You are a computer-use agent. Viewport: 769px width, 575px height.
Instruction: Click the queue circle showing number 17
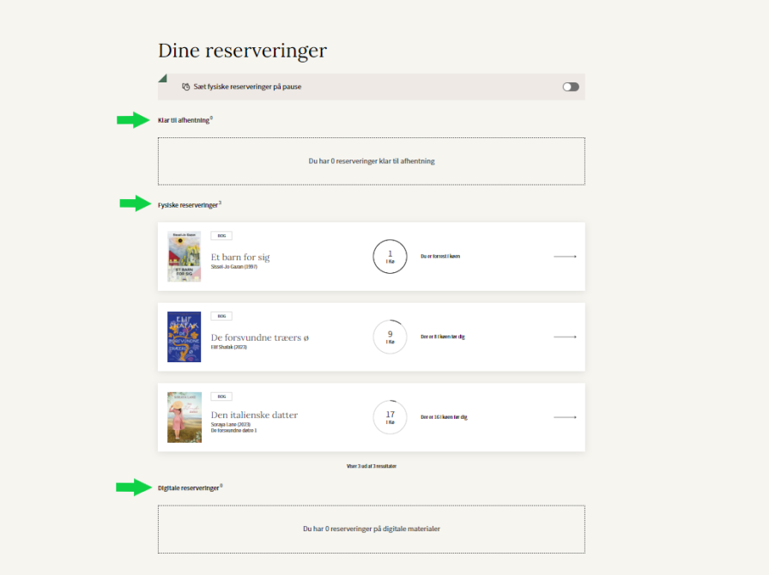tap(390, 418)
